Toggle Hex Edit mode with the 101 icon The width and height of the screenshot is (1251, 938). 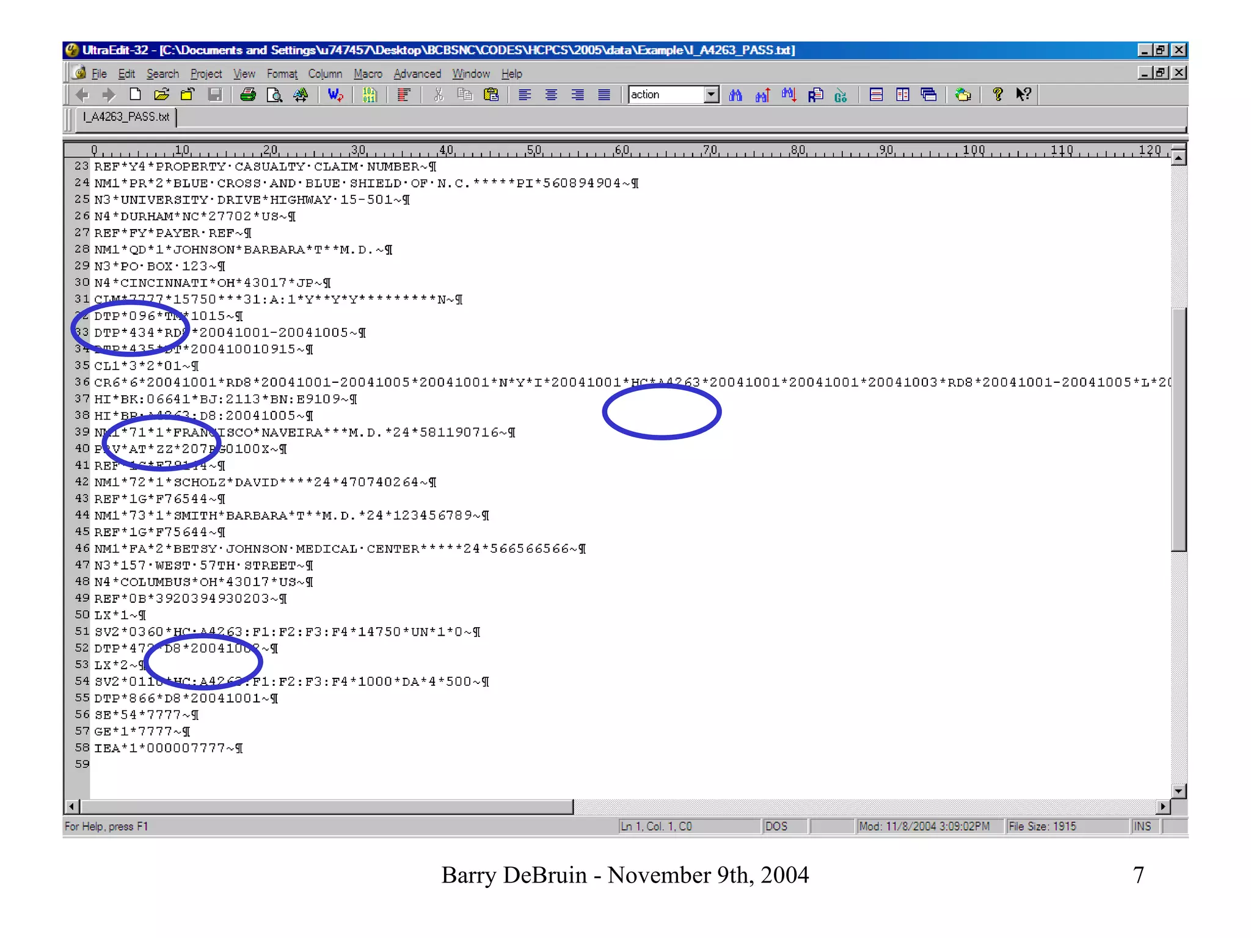pos(369,95)
